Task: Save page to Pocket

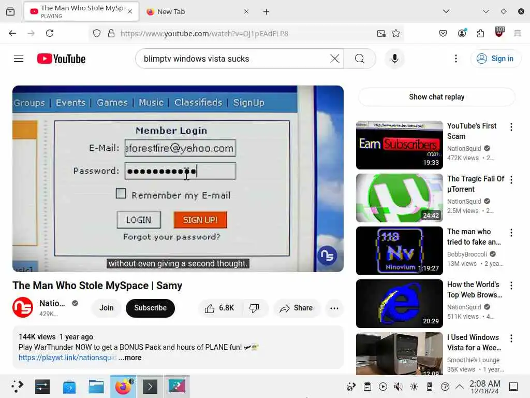Action: 443,33
